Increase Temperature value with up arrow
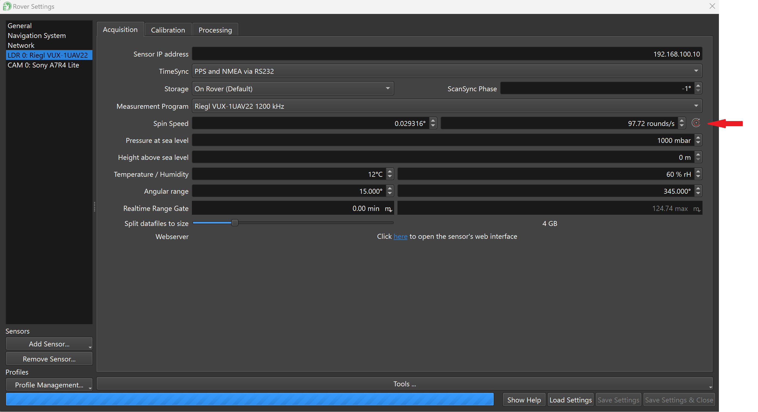This screenshot has width=758, height=412. click(390, 172)
